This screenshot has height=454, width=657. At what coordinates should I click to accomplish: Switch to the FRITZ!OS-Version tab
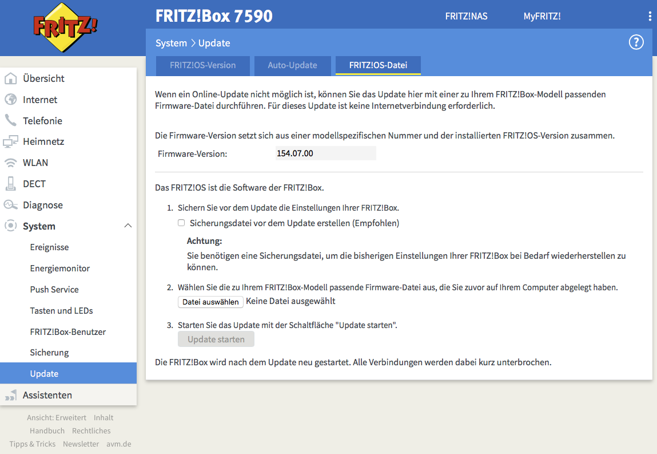[x=203, y=65]
